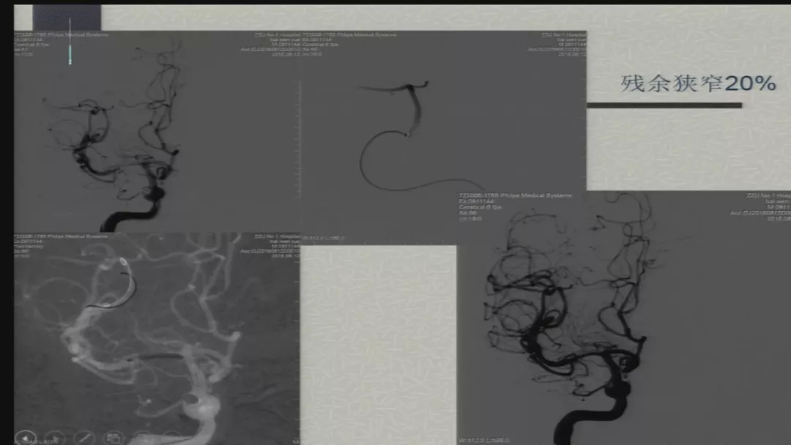The image size is (791, 445).
Task: Click the teal pen pointer marker
Action: 70,51
